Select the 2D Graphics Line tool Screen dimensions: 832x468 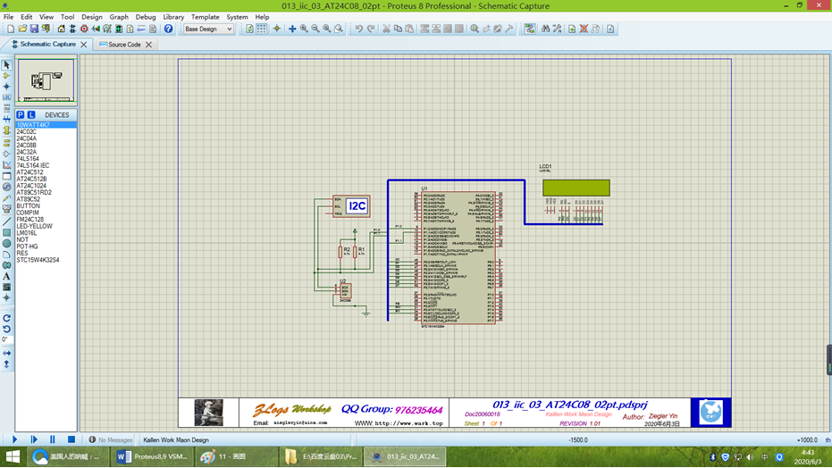[x=6, y=221]
